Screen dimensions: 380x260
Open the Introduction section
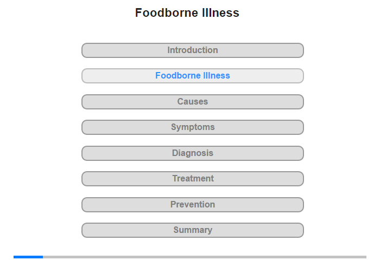pos(192,50)
